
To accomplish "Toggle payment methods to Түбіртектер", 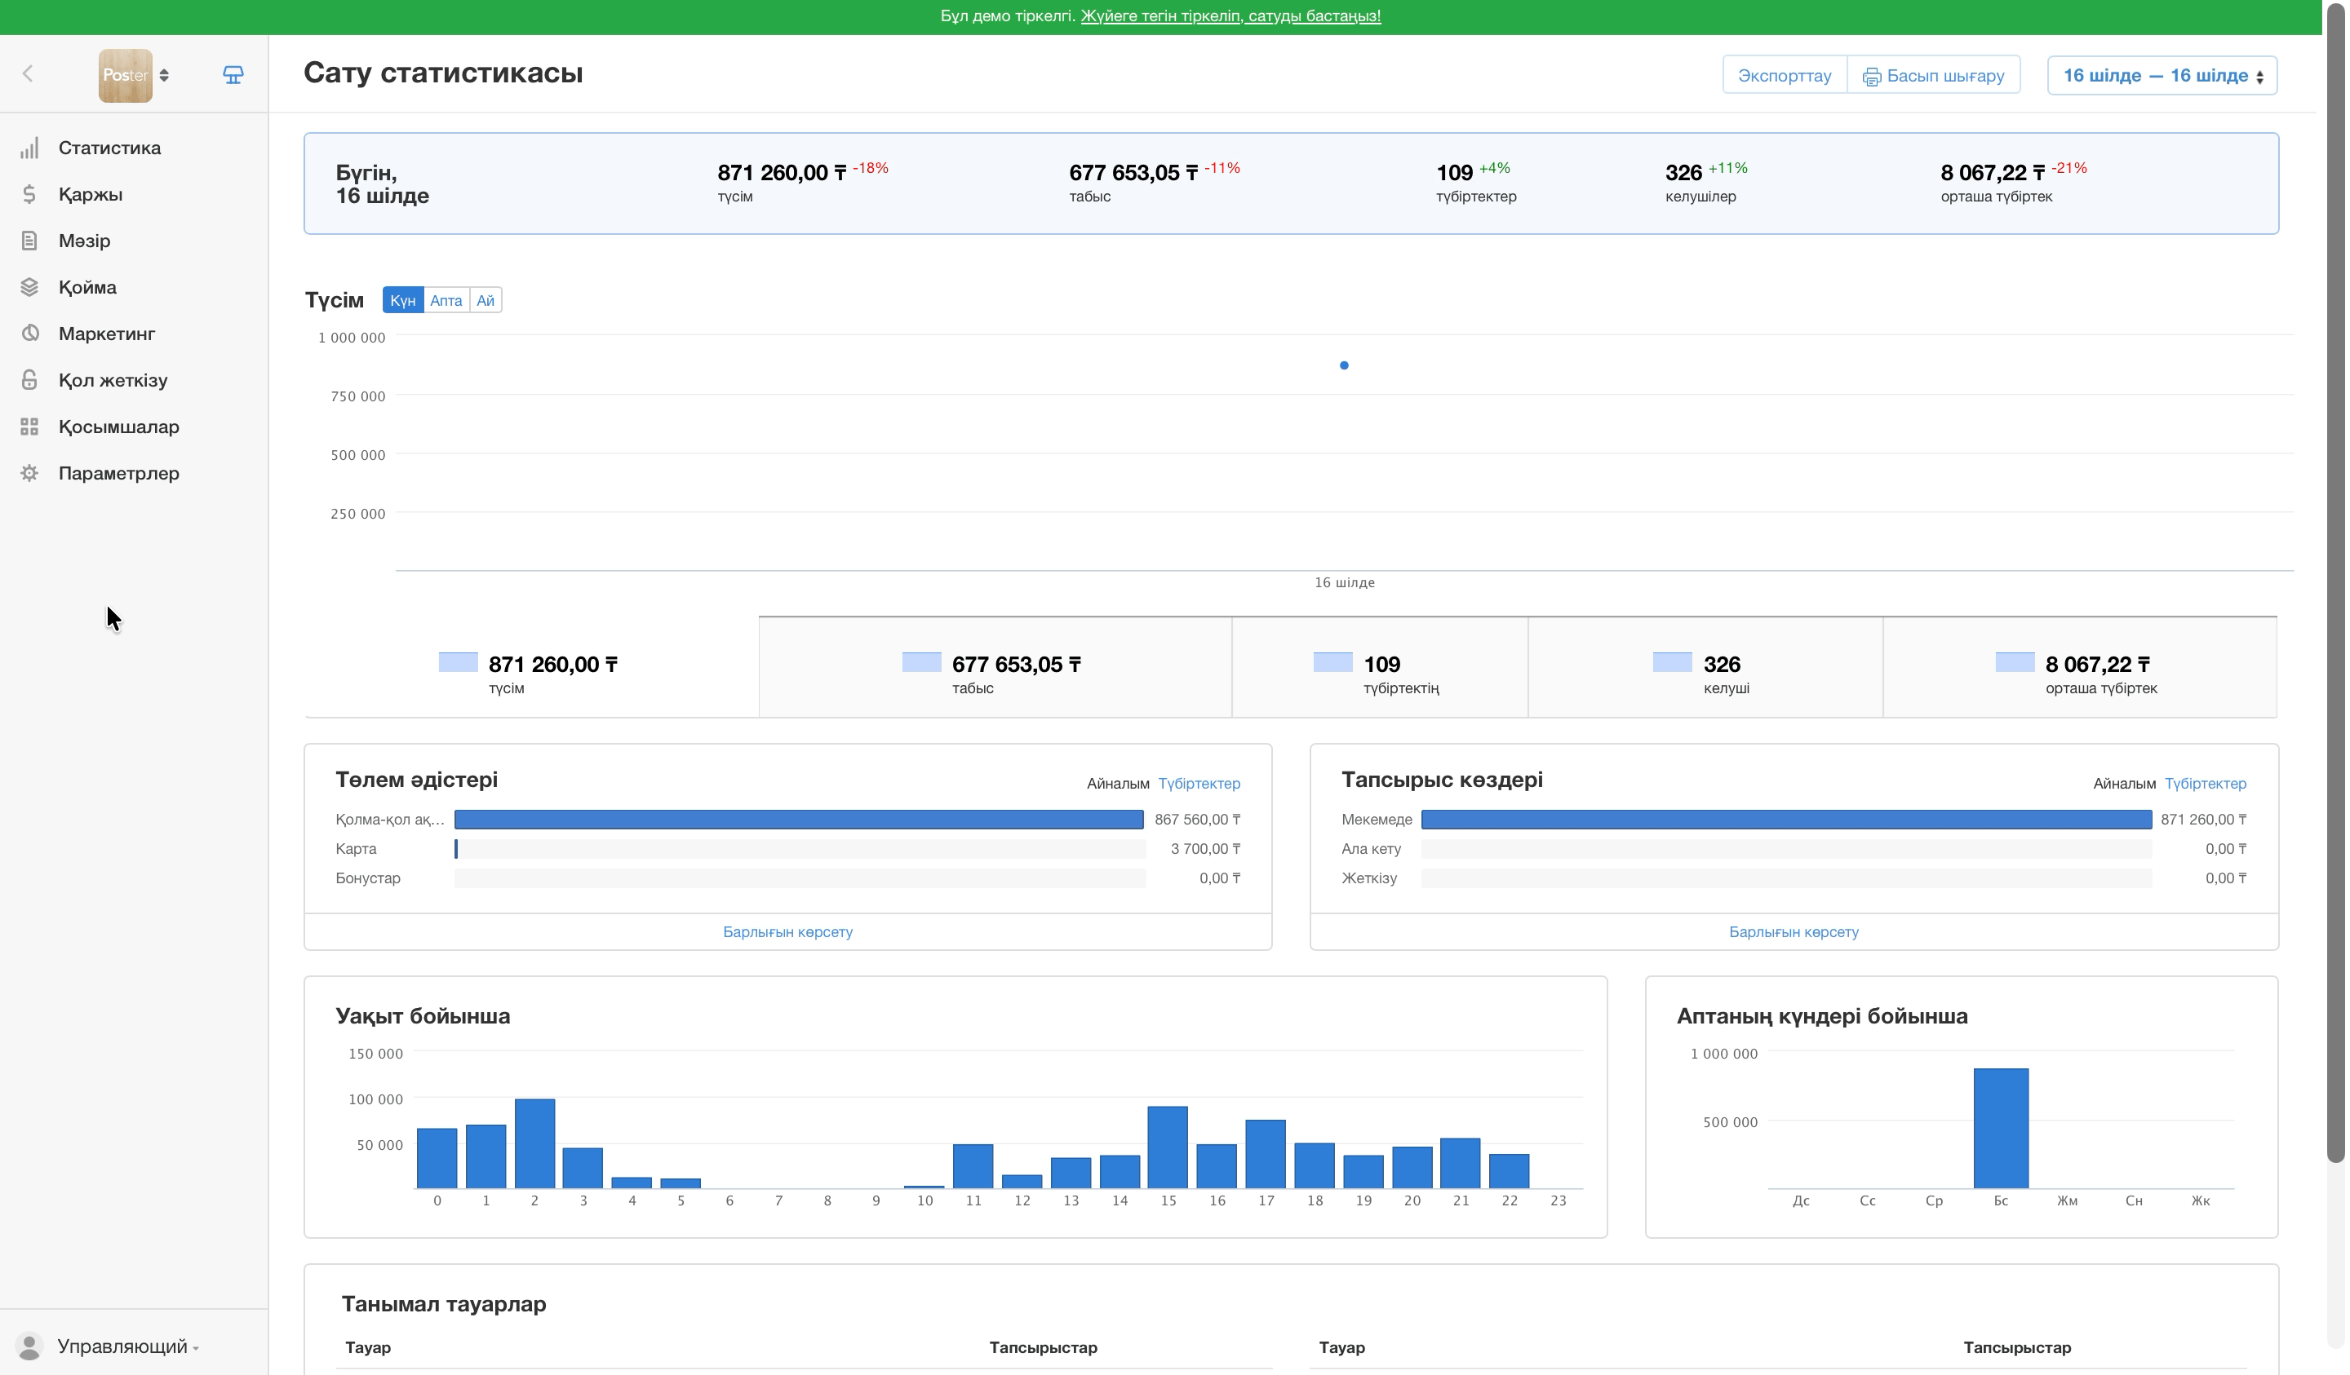I will click(1199, 784).
